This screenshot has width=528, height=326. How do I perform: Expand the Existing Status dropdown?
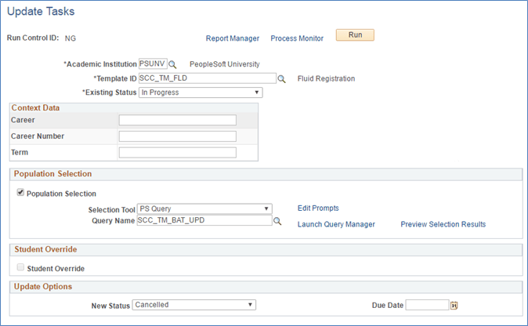pyautogui.click(x=201, y=92)
